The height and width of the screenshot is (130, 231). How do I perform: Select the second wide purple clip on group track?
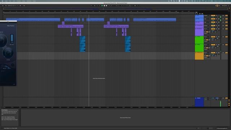(116, 26)
